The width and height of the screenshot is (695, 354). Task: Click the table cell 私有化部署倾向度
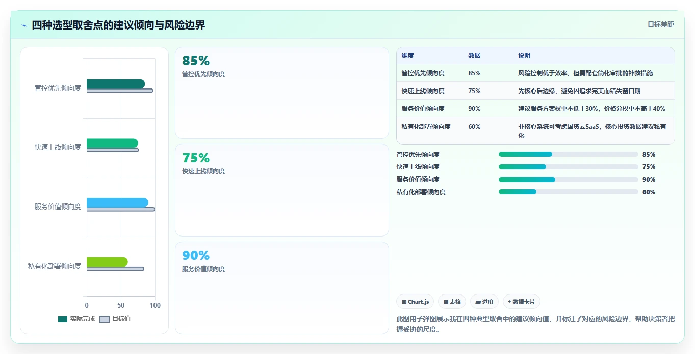[426, 126]
